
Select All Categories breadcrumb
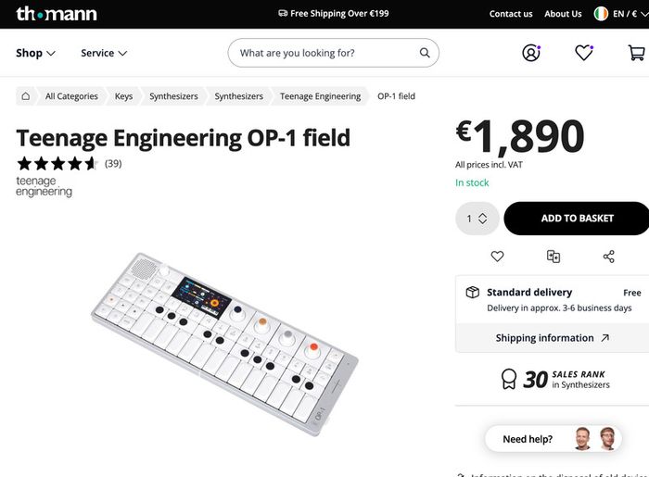click(x=71, y=96)
